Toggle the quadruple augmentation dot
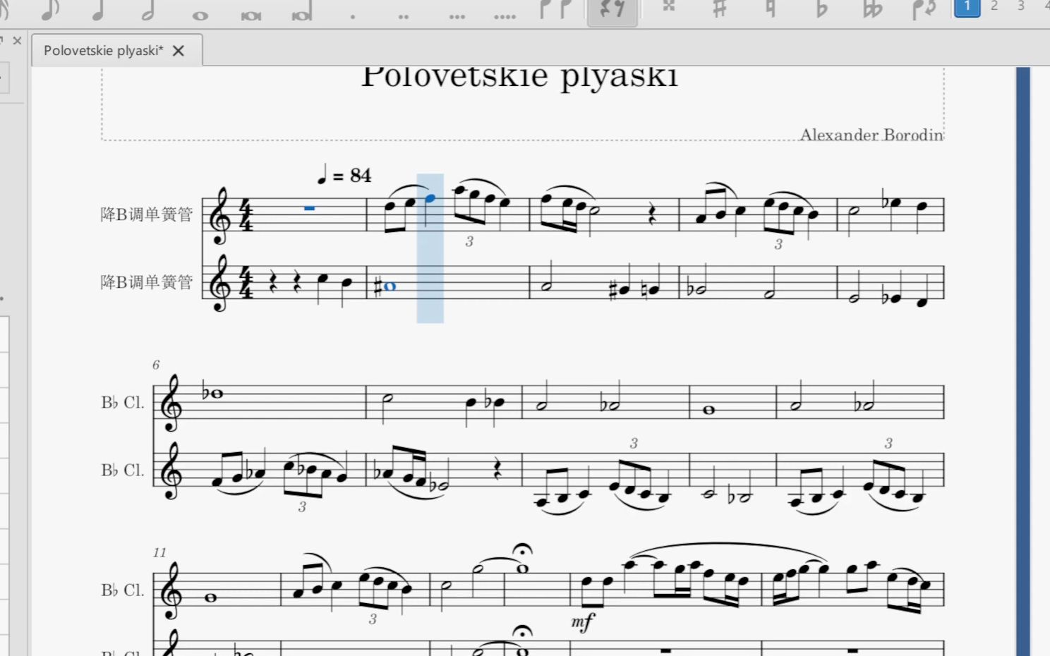The height and width of the screenshot is (656, 1050). coord(505,16)
